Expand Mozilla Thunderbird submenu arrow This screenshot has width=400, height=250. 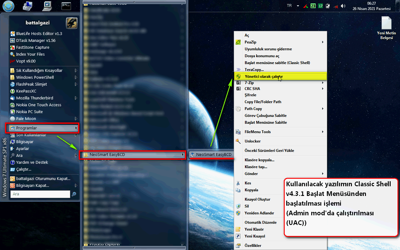(x=76, y=98)
